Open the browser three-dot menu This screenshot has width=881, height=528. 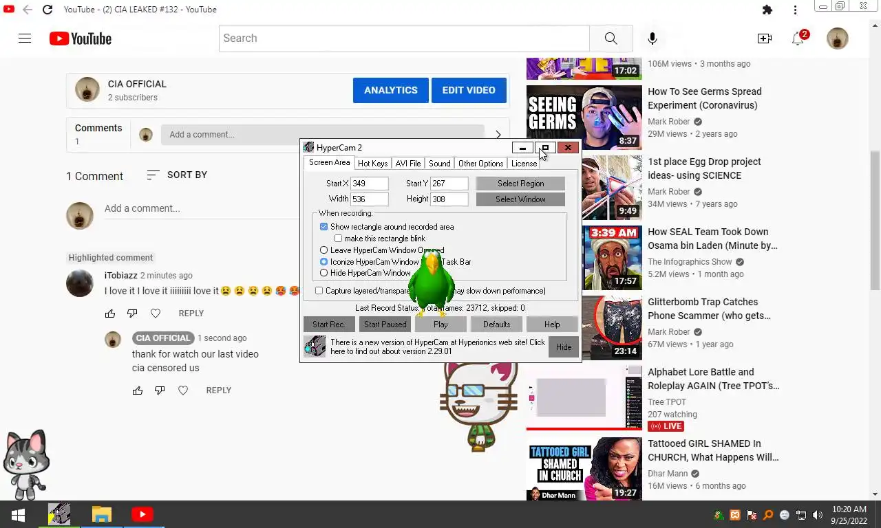coord(795,10)
